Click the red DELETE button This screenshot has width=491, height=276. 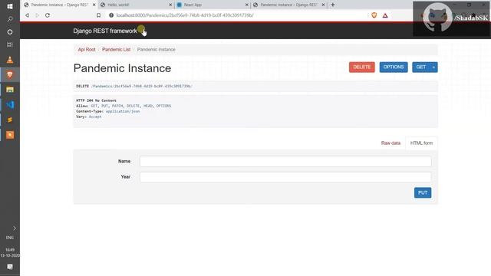pyautogui.click(x=361, y=67)
